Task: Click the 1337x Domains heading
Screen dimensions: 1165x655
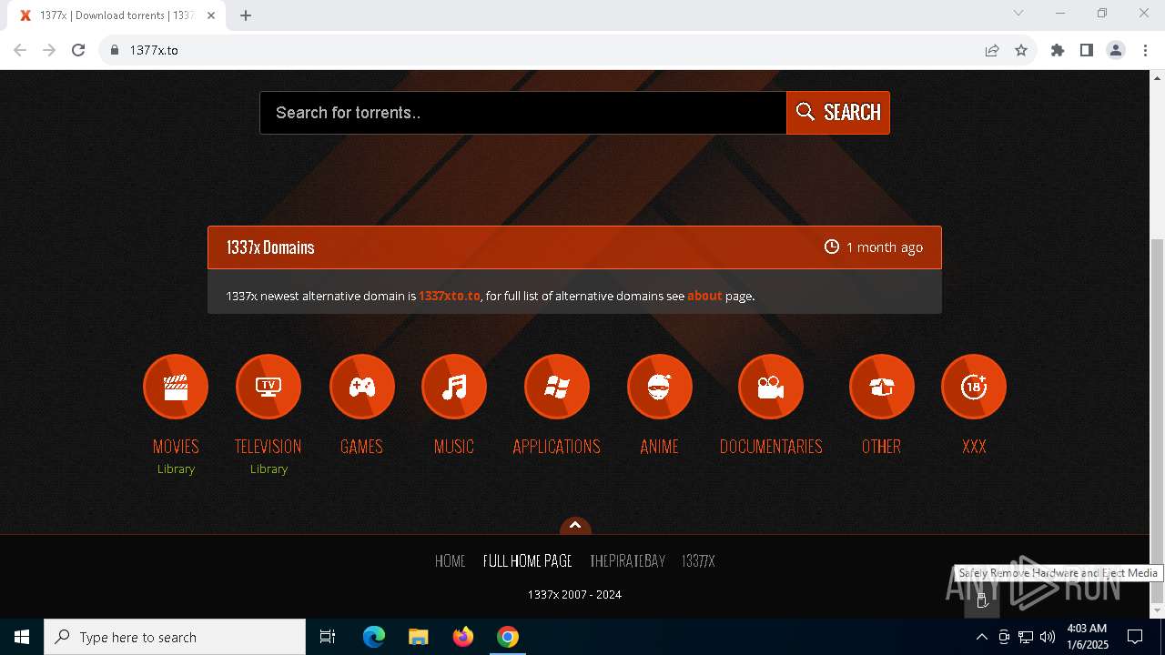Action: pos(270,247)
